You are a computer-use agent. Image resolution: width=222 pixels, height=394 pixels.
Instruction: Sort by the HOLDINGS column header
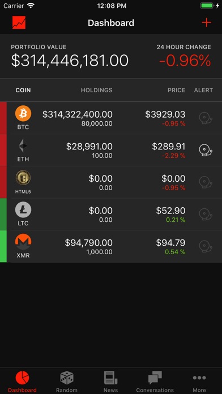[96, 90]
